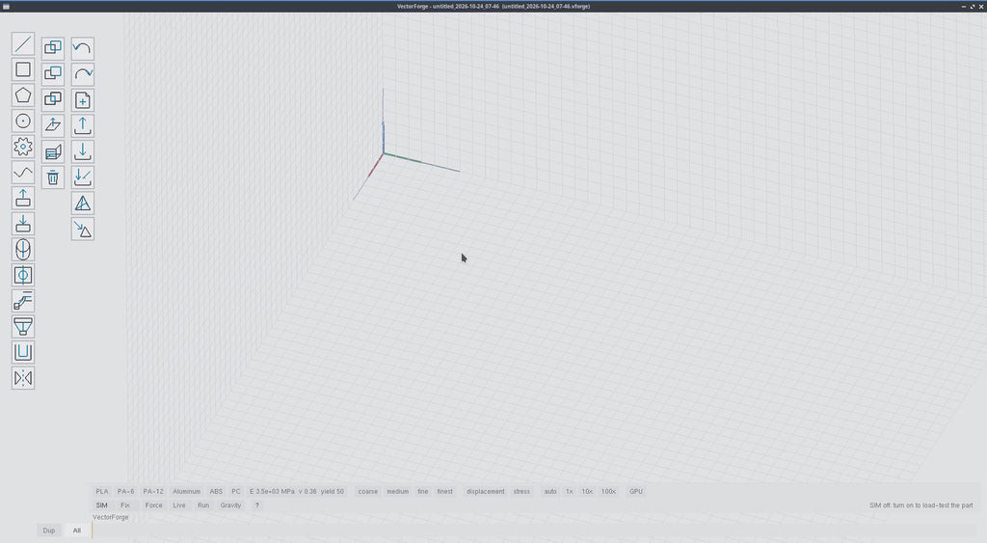Select the Rectangle sketch tool
This screenshot has width=987, height=543.
point(23,69)
